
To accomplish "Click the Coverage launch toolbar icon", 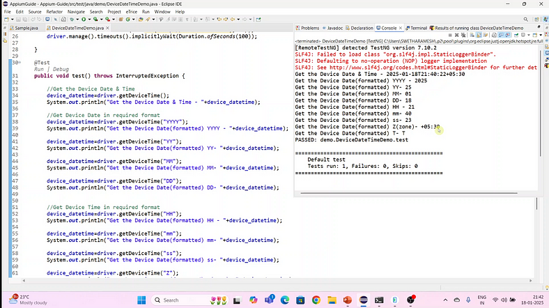I will [95, 20].
